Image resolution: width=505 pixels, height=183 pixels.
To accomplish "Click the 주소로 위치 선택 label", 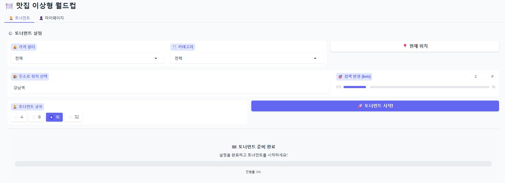I will pos(30,76).
